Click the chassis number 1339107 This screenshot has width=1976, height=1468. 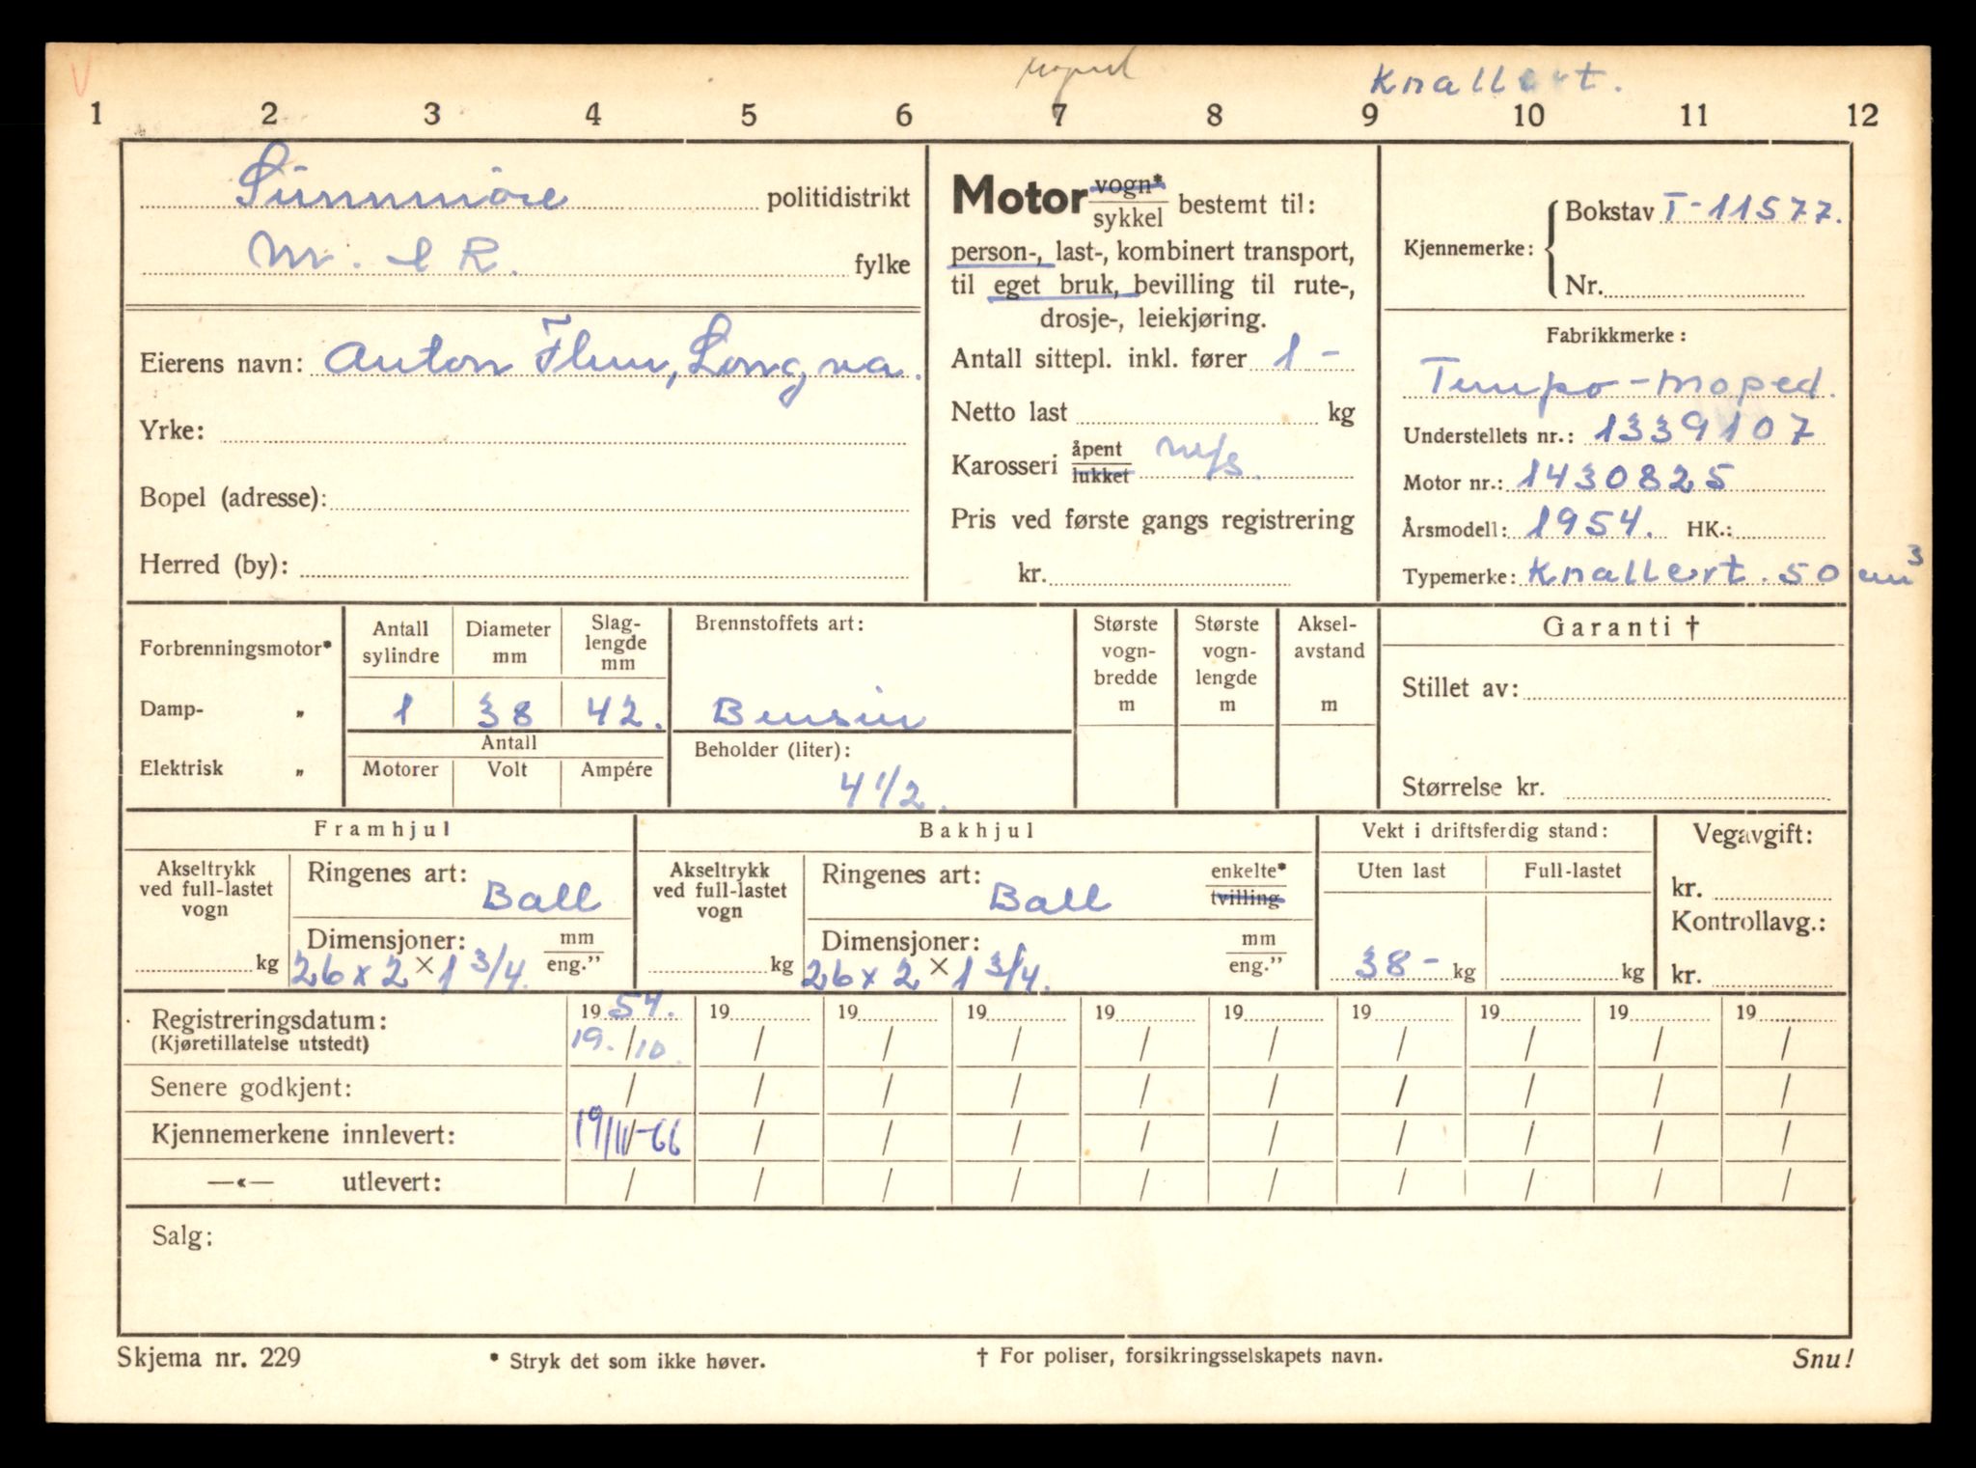[1703, 428]
